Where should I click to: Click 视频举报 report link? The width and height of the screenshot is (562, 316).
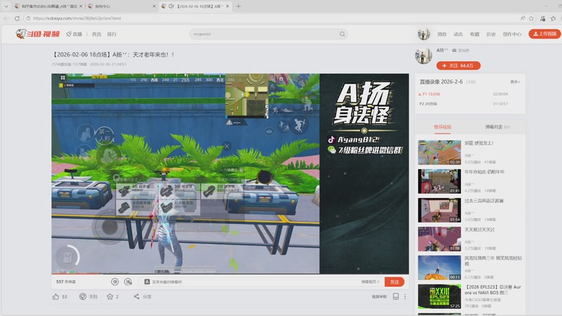379,296
